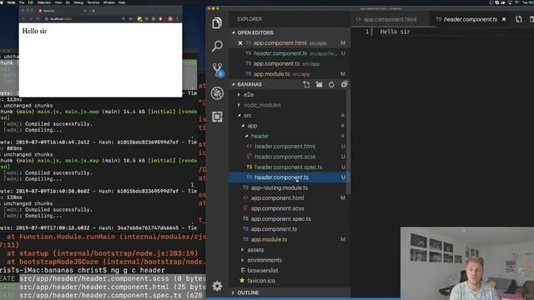Switch to the app.component.html editor tab

(x=390, y=19)
